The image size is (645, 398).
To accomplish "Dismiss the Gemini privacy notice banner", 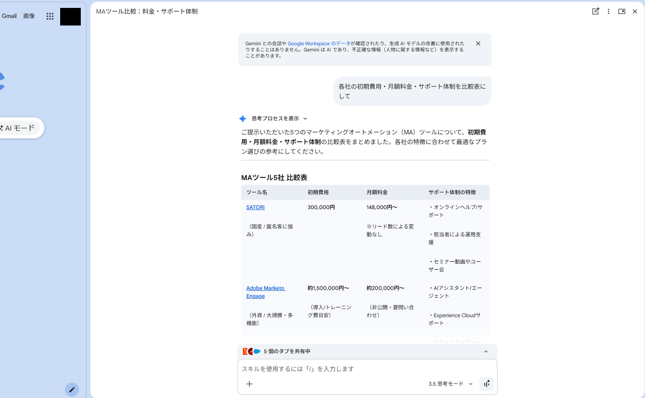I will tap(478, 43).
